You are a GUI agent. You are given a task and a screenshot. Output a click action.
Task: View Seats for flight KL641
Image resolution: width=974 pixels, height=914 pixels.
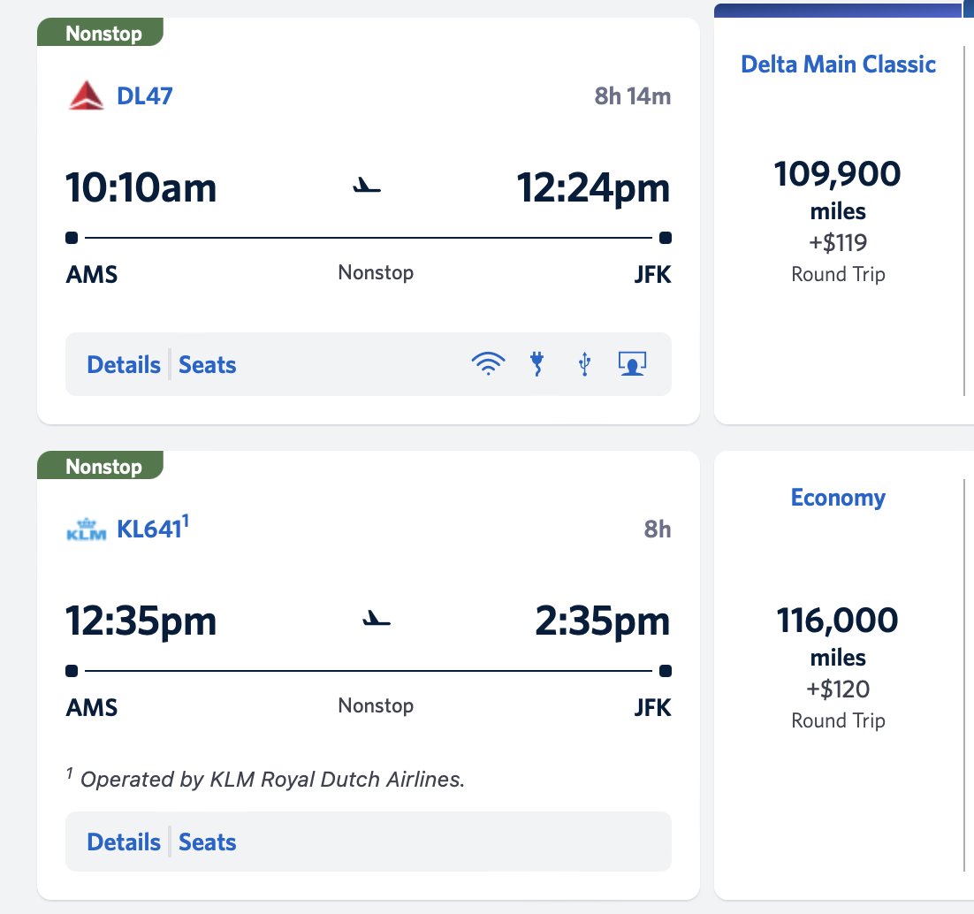click(x=208, y=842)
